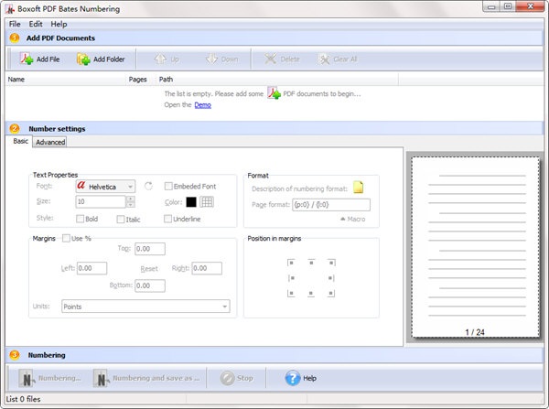Toggle the Bold style checkbox
Screen dimensions: 549x409
click(81, 219)
